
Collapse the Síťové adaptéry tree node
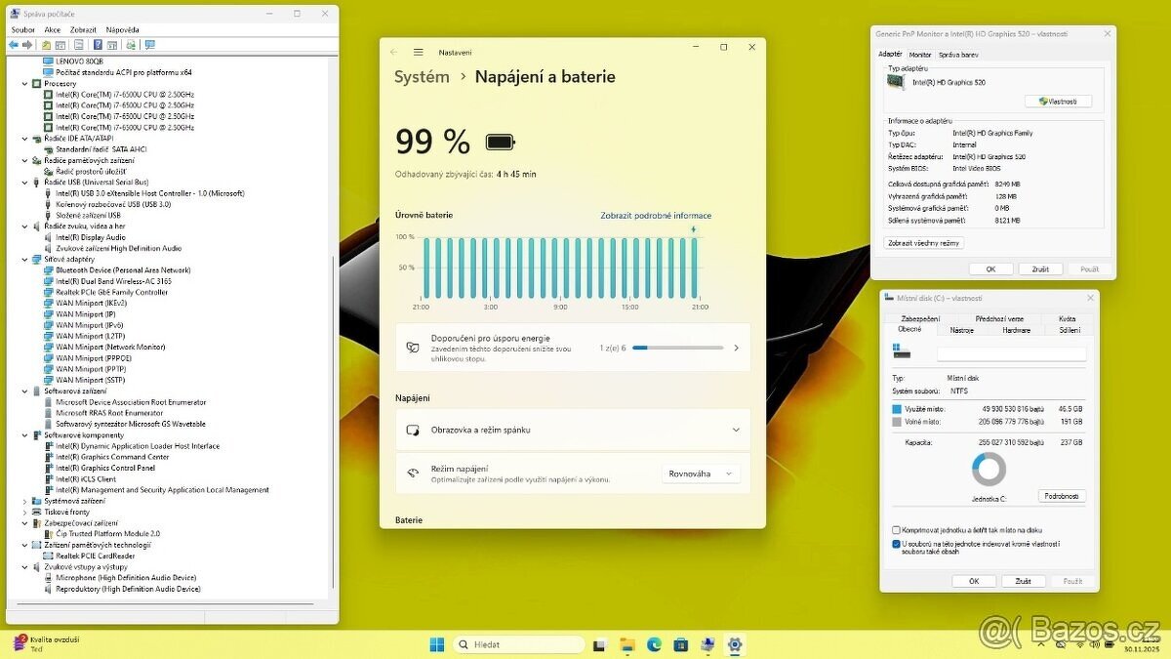(25, 259)
